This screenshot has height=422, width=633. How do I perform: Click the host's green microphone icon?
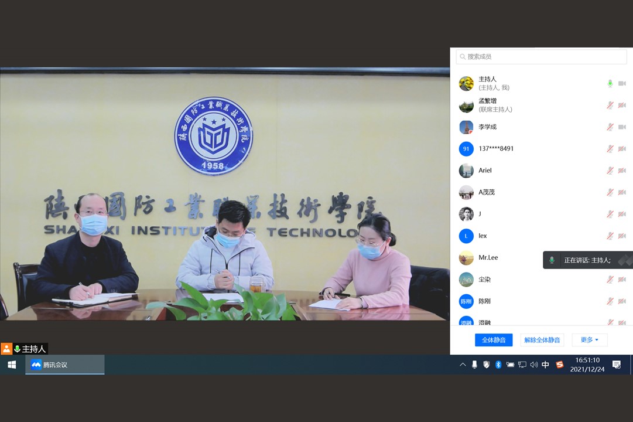click(610, 84)
